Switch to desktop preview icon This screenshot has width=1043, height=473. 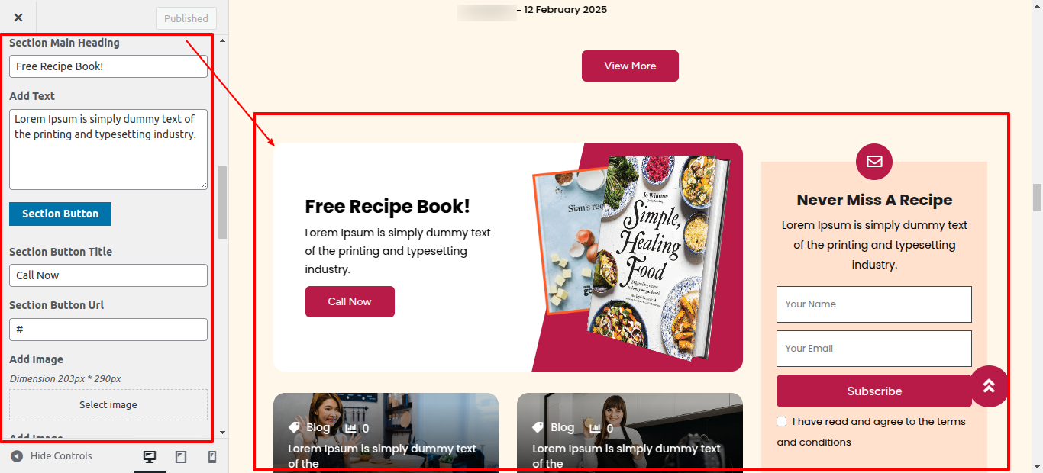(x=150, y=456)
